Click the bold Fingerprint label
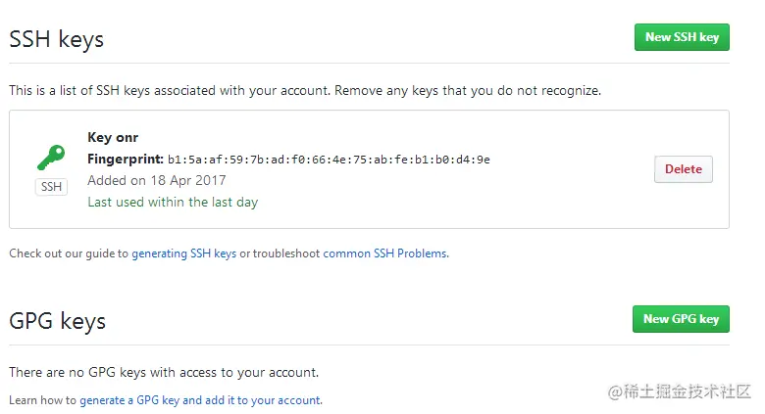Screen dimensions: 765x414 click(125, 160)
